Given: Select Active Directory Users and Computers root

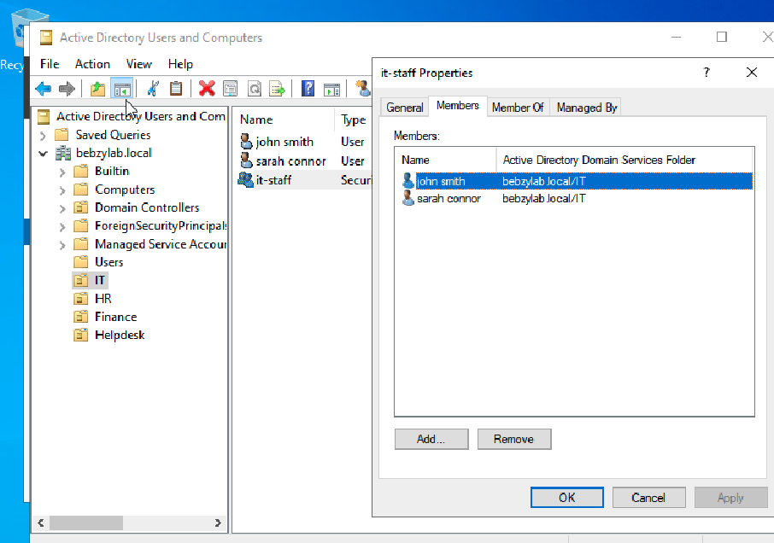Looking at the screenshot, I should point(141,116).
